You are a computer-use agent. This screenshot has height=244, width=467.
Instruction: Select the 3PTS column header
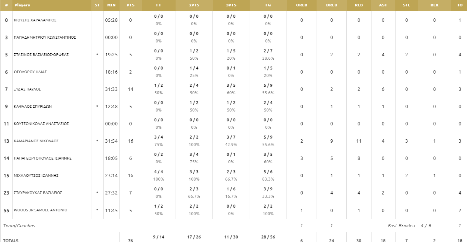231,5
